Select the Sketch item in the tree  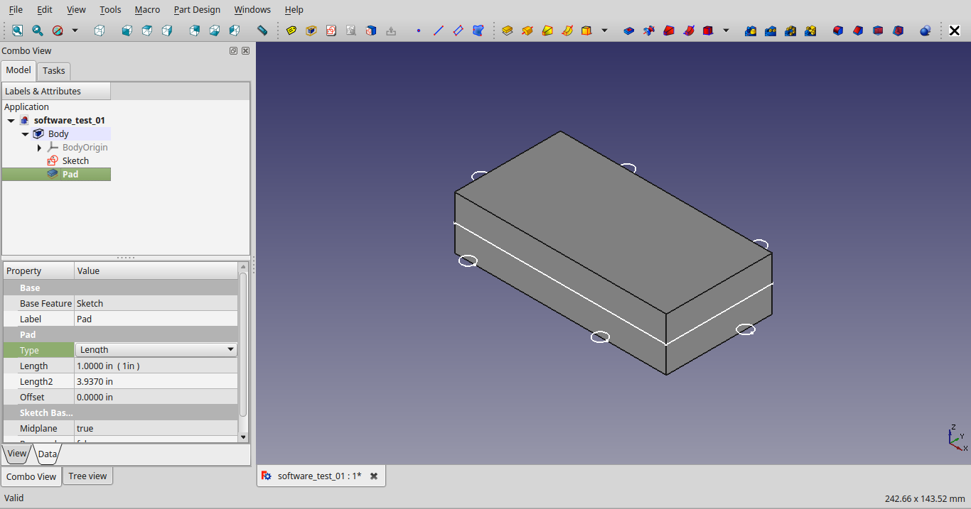click(75, 161)
